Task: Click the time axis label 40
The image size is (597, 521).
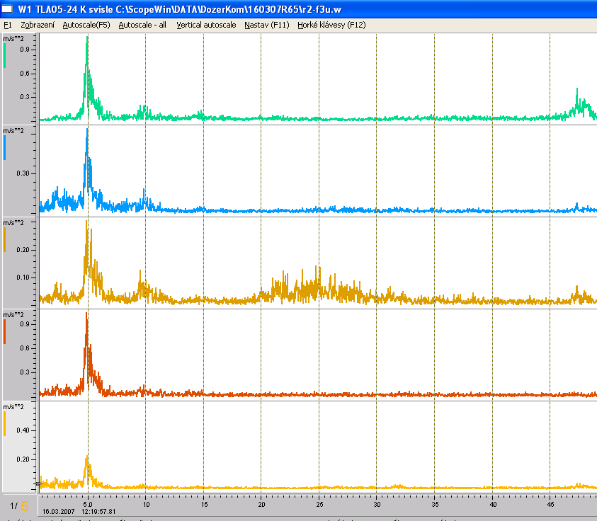Action: (x=493, y=505)
